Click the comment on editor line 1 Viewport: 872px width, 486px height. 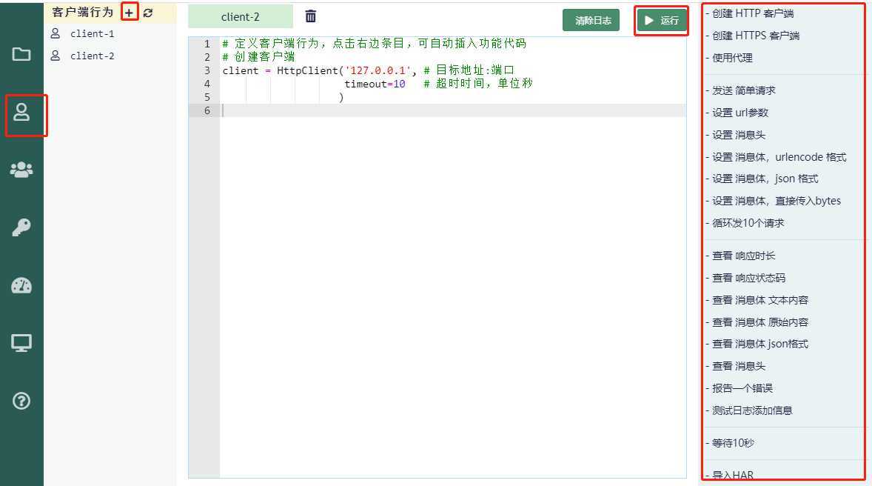[x=375, y=44]
